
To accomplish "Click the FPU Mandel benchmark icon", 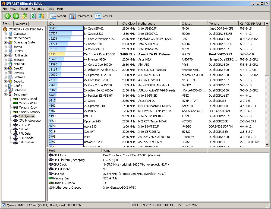I will (x=15, y=138).
